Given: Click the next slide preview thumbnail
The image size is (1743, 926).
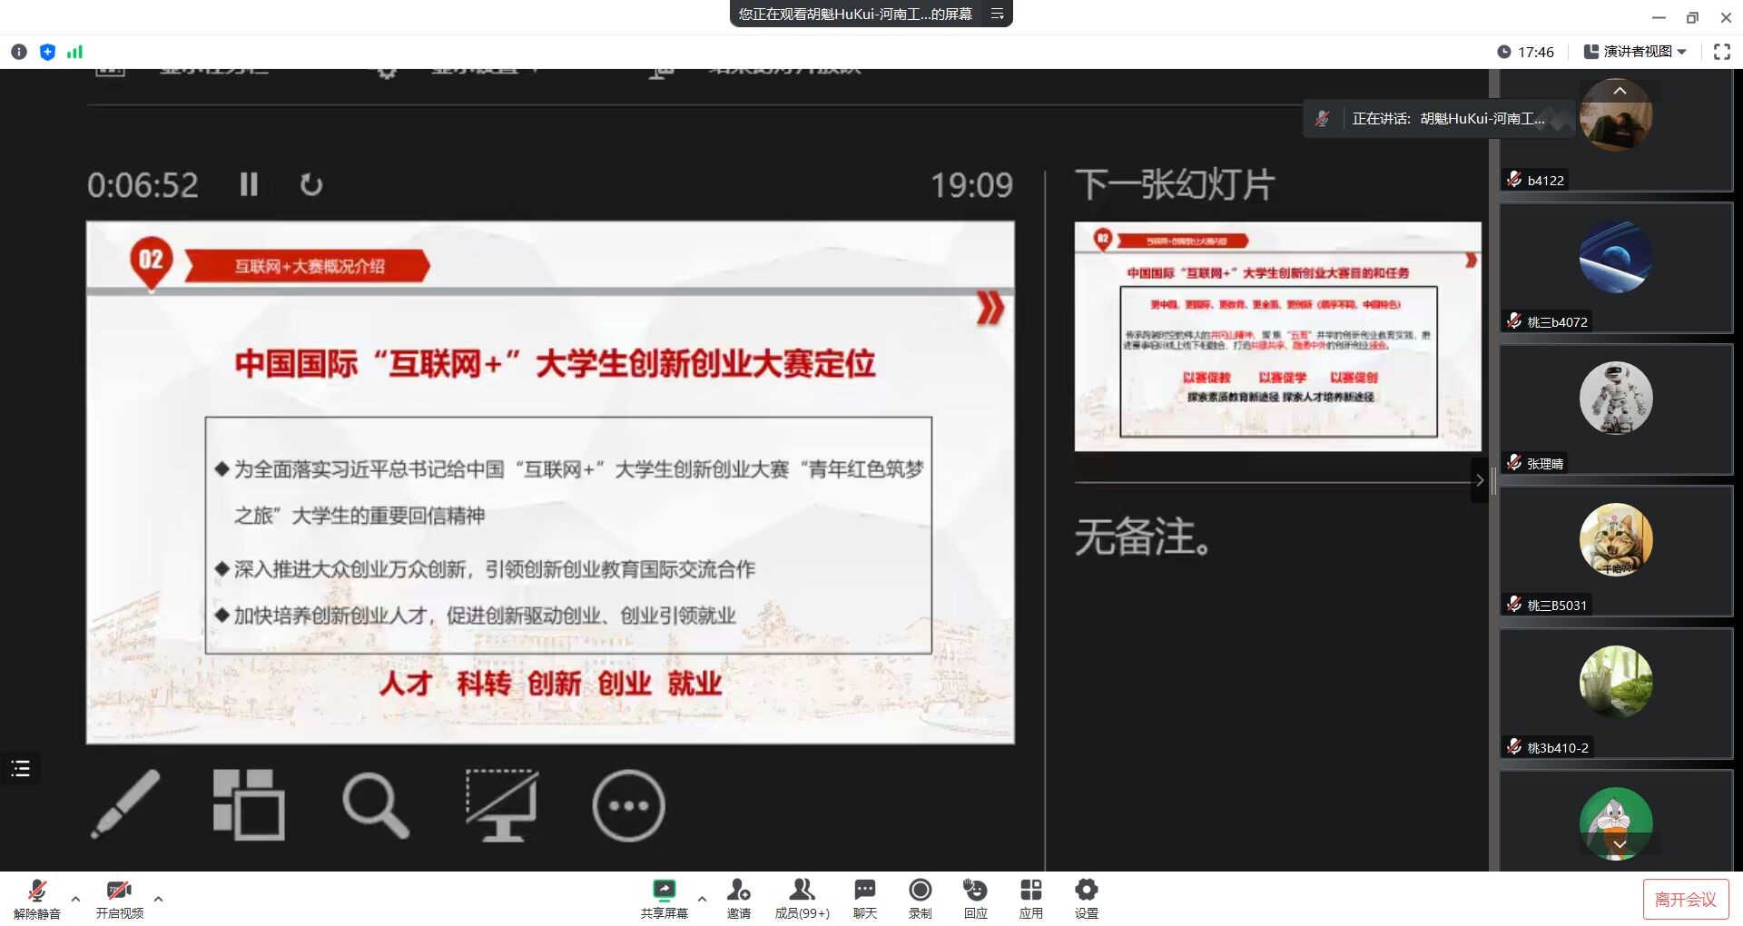Looking at the screenshot, I should 1277,337.
